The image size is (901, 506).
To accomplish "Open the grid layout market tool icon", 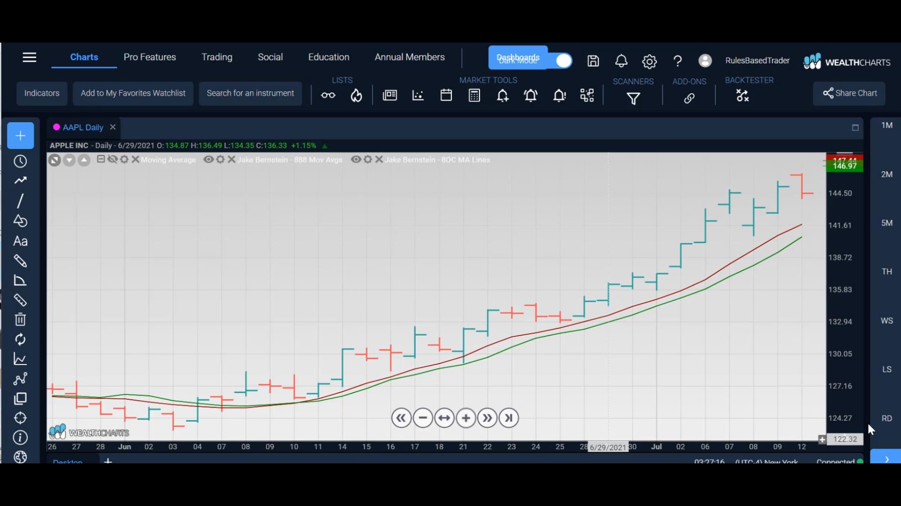I will (587, 96).
